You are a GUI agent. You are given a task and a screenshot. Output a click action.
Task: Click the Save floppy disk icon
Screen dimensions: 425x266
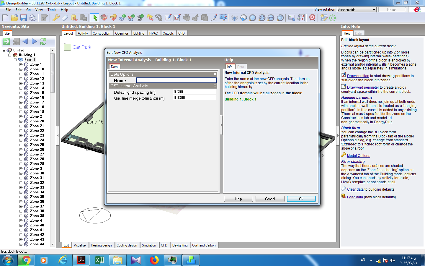point(24,18)
